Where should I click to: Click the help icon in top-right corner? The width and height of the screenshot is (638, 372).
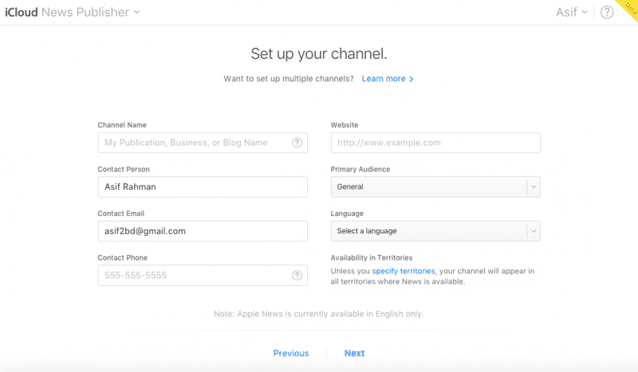[x=607, y=12]
